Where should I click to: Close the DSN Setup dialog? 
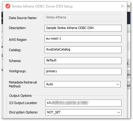point(122,6)
